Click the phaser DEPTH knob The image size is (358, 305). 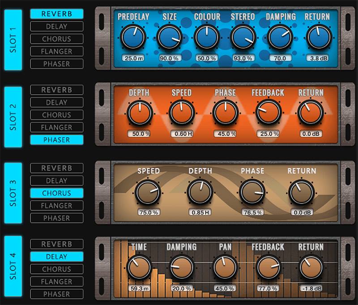click(x=140, y=113)
